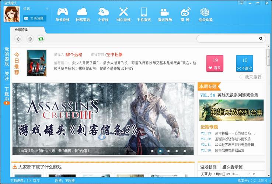Select the second carousel dot indicator
Image resolution: width=272 pixels, height=184 pixels.
click(x=160, y=151)
